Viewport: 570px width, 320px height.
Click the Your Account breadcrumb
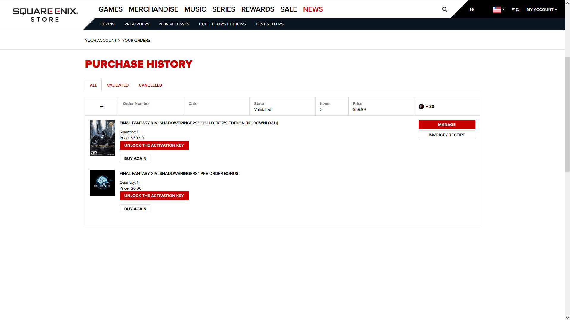(x=101, y=40)
